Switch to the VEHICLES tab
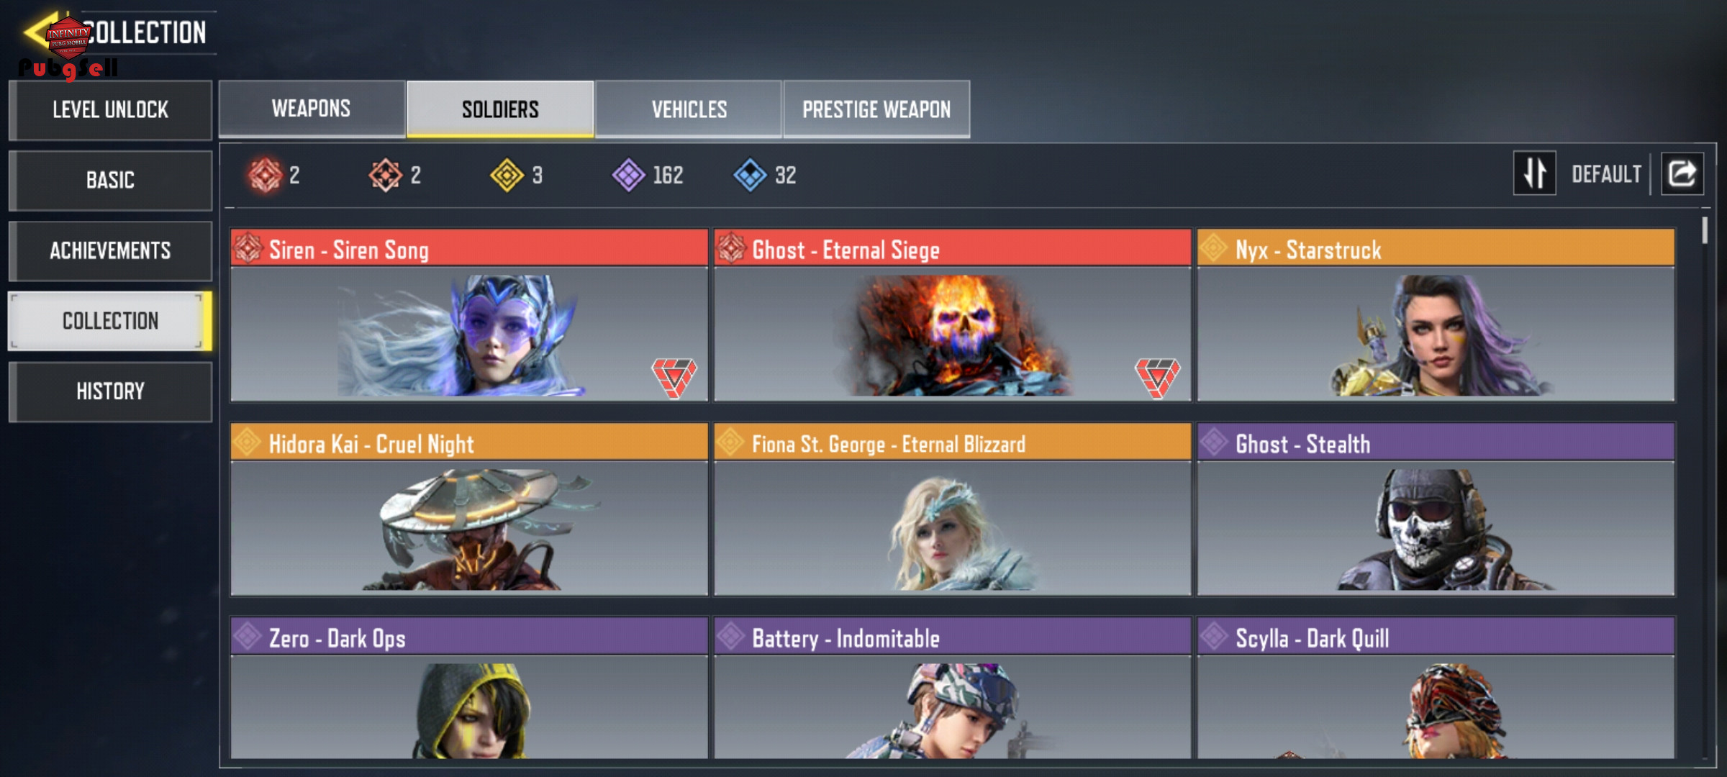 click(689, 109)
